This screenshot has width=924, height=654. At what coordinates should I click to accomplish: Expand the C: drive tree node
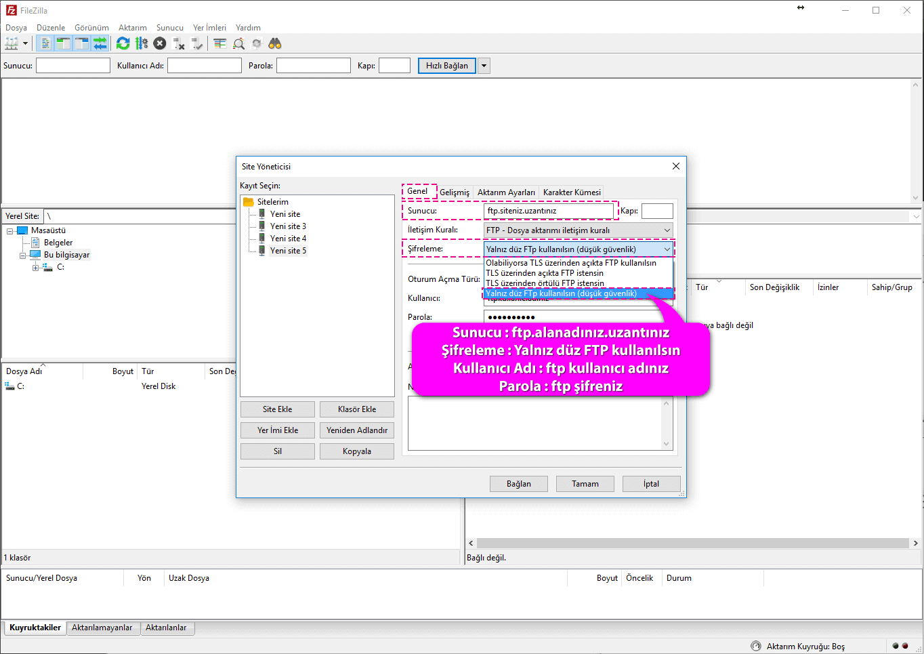36,268
